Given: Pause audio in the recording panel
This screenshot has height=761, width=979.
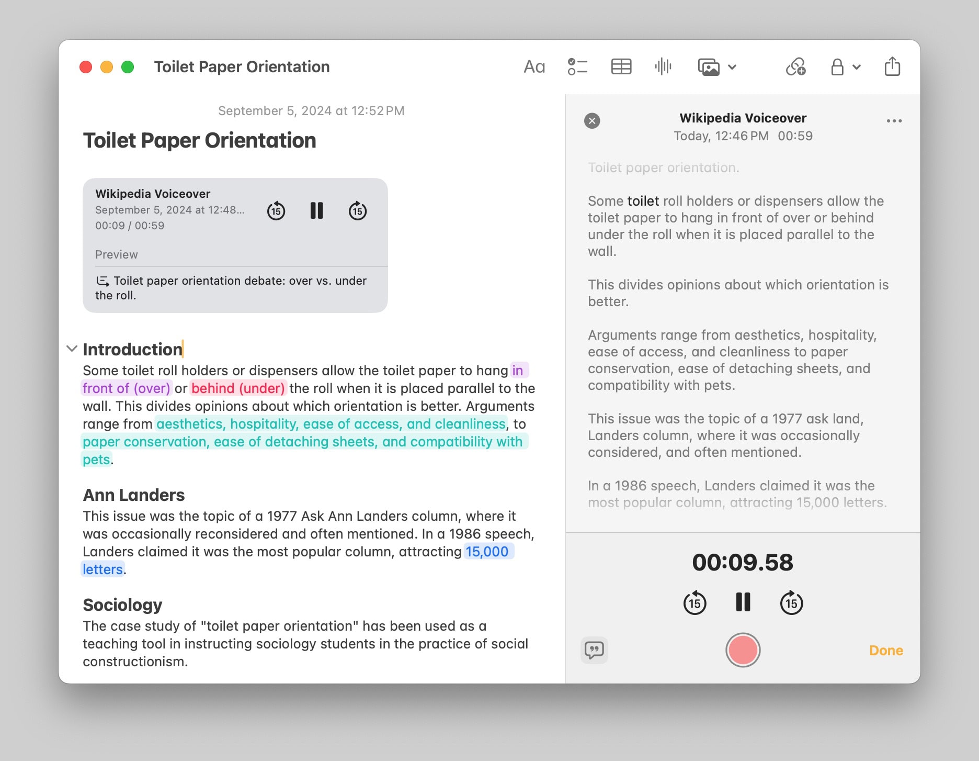Looking at the screenshot, I should click(x=743, y=602).
